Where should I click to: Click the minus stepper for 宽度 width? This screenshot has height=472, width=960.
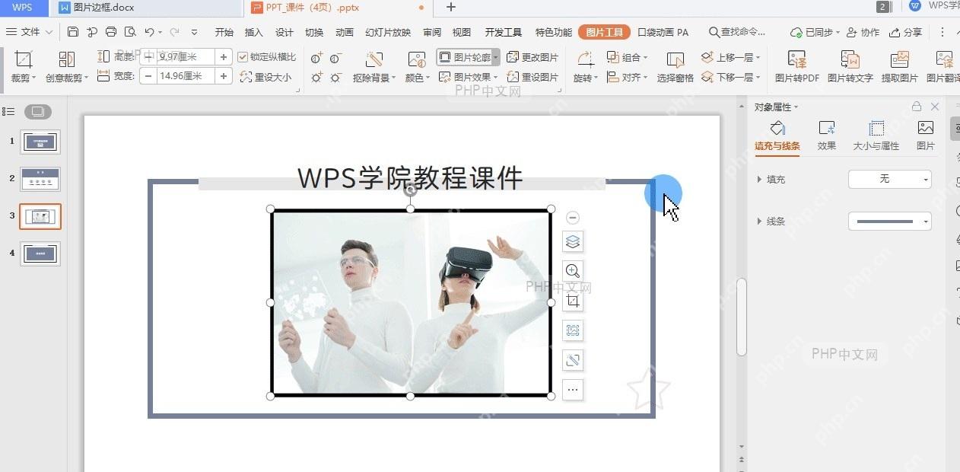[x=148, y=76]
